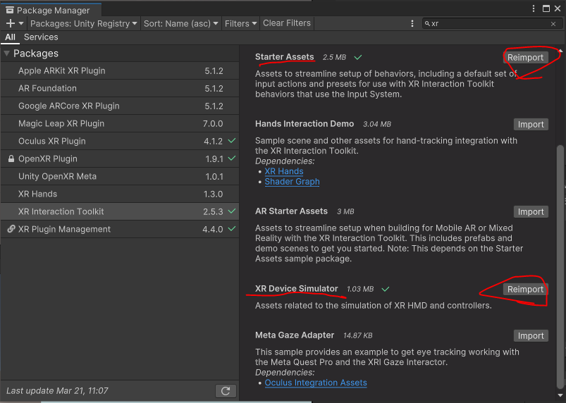
Task: Open the Oculus Integration Assets link
Action: point(316,383)
